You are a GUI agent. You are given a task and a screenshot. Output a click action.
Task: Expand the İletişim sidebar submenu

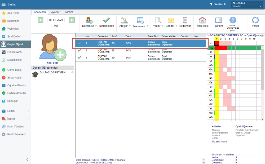tap(15, 119)
